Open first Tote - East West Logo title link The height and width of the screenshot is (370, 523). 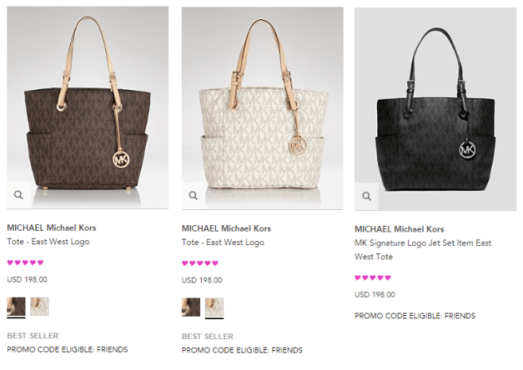pyautogui.click(x=48, y=242)
